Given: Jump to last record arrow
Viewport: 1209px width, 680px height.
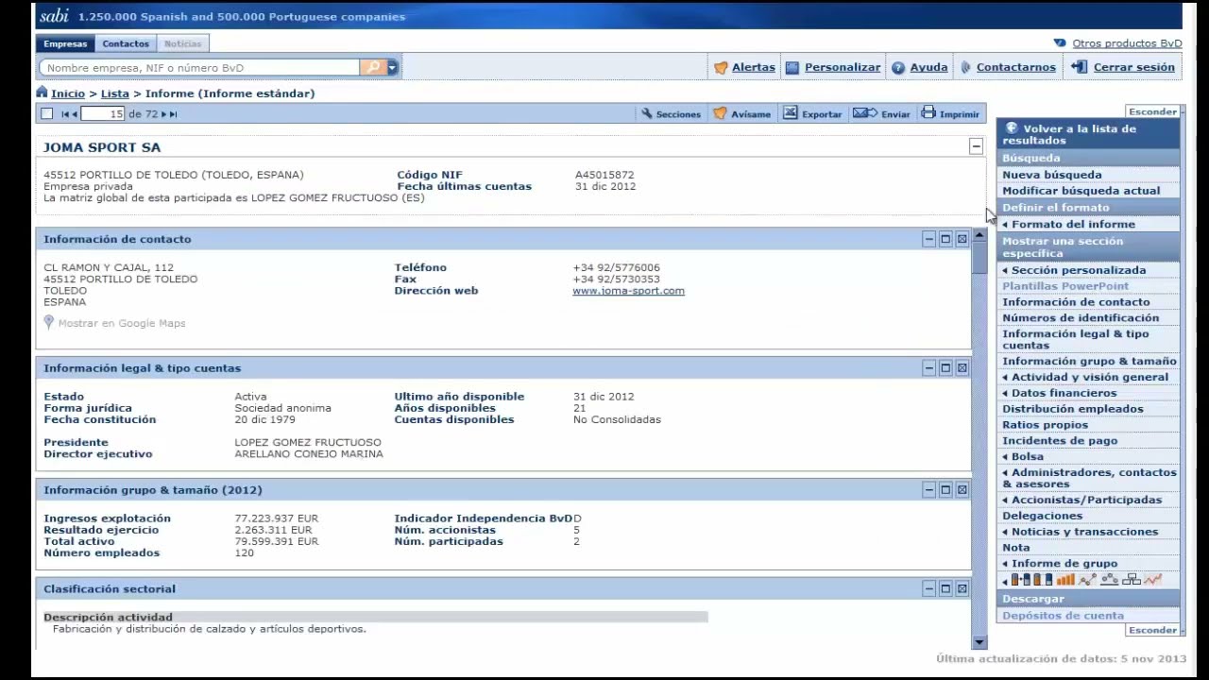Looking at the screenshot, I should click(173, 114).
